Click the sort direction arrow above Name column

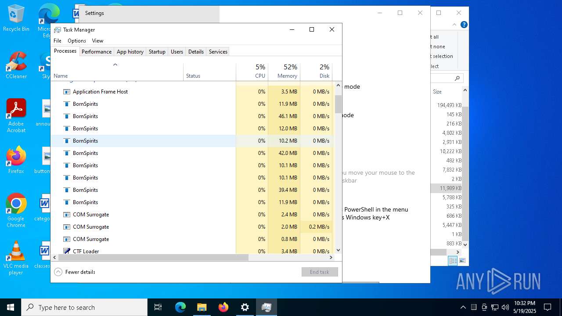tap(115, 65)
